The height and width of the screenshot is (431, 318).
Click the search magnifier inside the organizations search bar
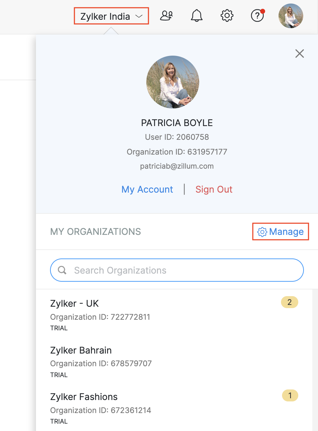pos(62,270)
